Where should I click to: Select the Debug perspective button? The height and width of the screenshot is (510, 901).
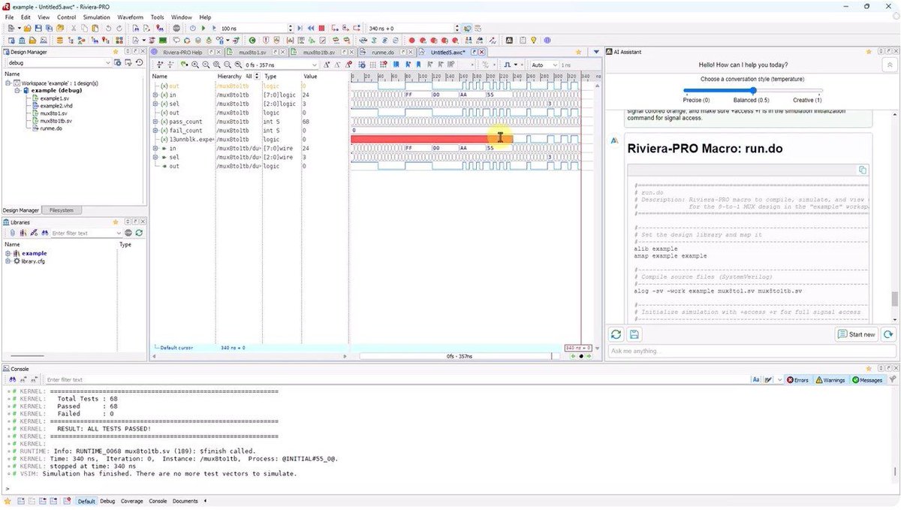(x=107, y=501)
